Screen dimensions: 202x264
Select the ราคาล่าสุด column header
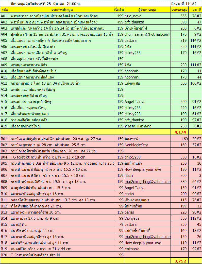click(179, 10)
